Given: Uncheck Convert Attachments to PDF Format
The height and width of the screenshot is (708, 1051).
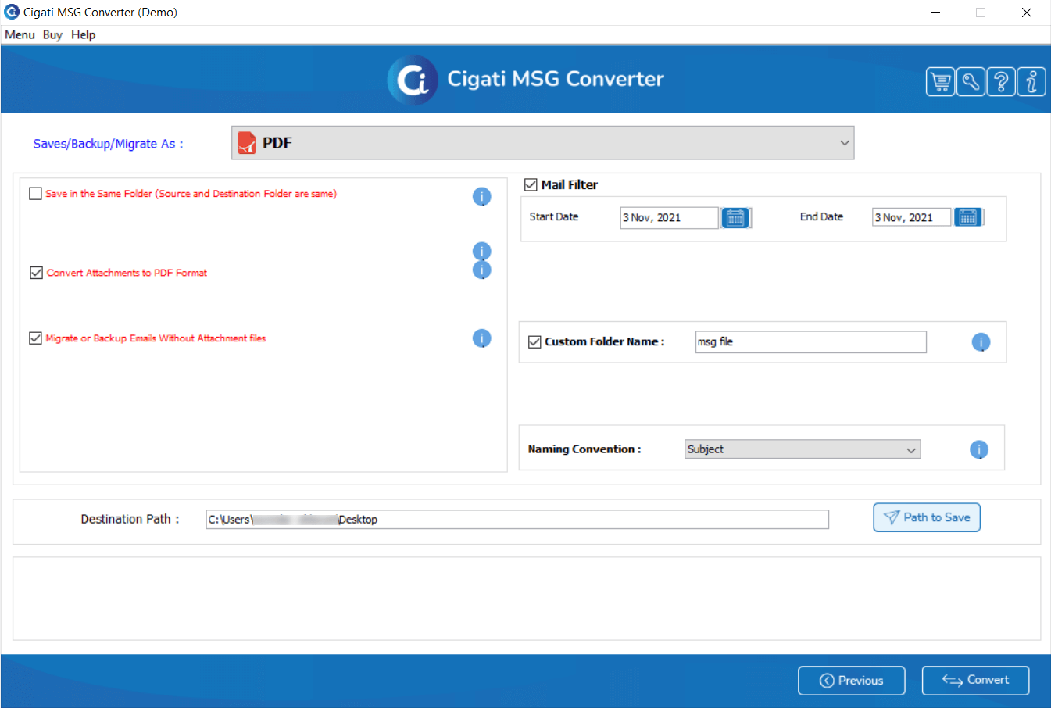Looking at the screenshot, I should pyautogui.click(x=36, y=273).
